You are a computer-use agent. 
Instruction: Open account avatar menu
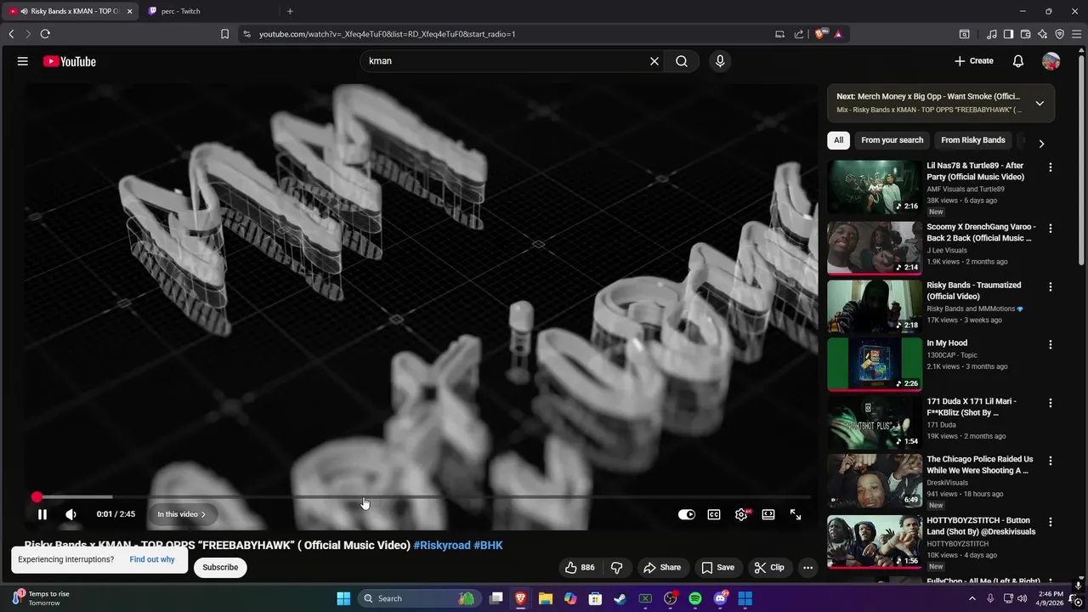click(x=1051, y=61)
